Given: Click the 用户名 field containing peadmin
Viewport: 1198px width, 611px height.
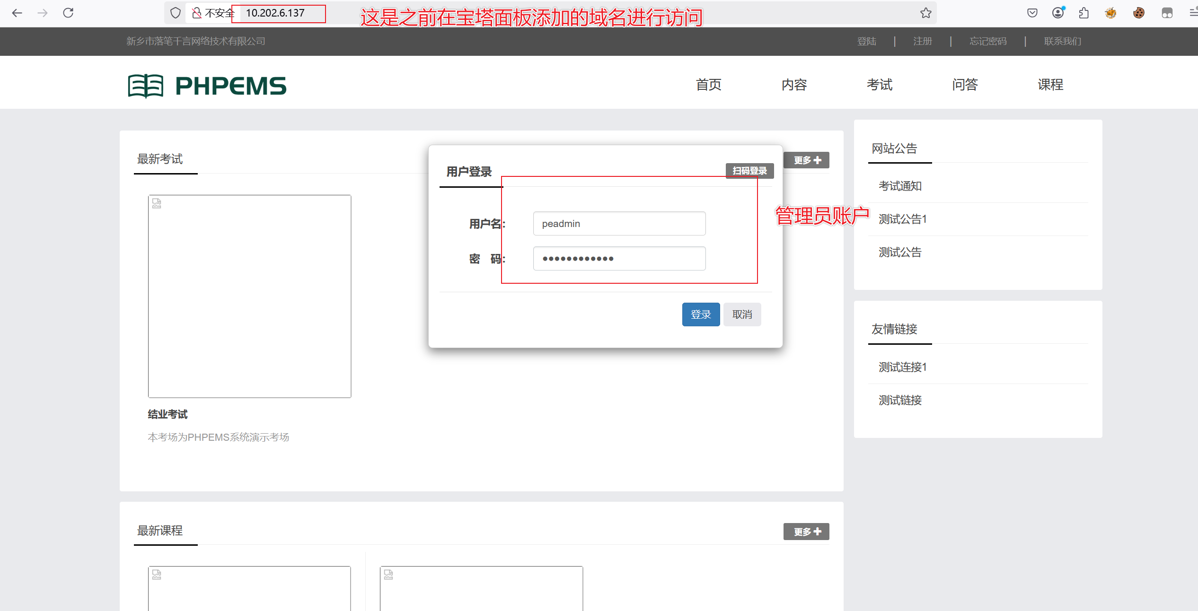Looking at the screenshot, I should [619, 223].
